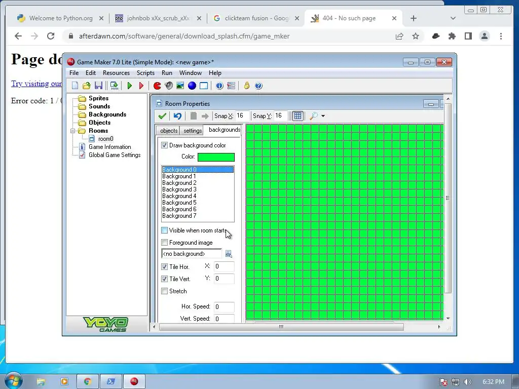Enable the Stretch checkbox
The height and width of the screenshot is (389, 519).
pyautogui.click(x=165, y=291)
